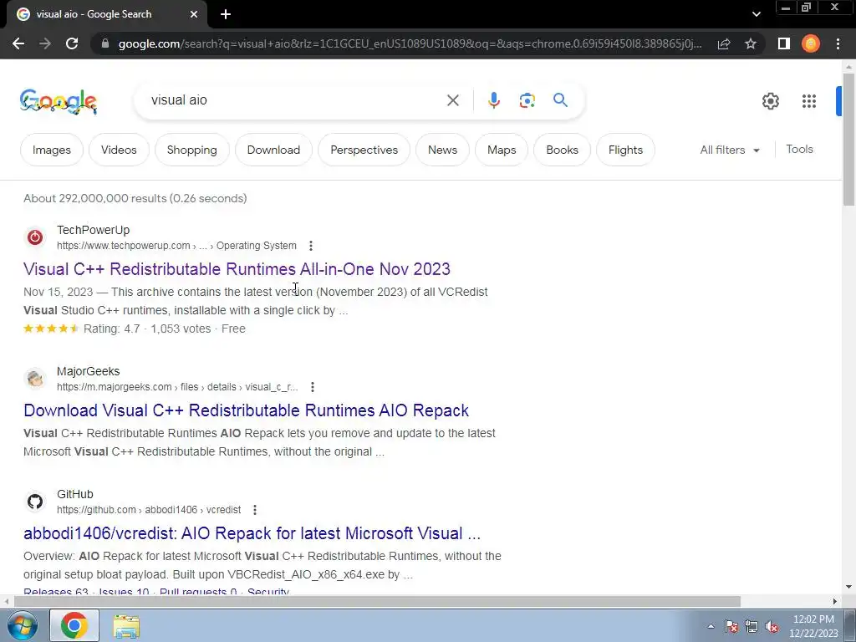Expand the All filters dropdown
The height and width of the screenshot is (642, 856).
729,150
